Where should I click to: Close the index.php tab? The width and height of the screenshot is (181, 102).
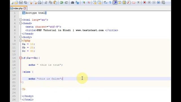coord(25,8)
